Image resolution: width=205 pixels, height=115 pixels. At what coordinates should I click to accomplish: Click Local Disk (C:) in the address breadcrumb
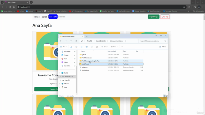coord(101,41)
